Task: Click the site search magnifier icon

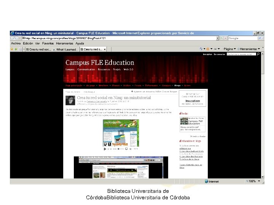Action: (258, 54)
